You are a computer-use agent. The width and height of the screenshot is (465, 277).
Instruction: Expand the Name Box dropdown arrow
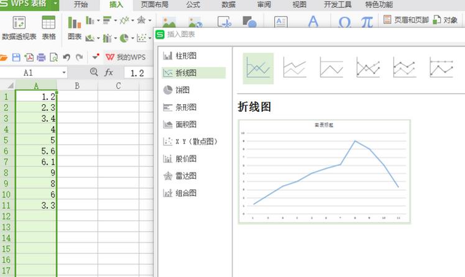click(64, 73)
